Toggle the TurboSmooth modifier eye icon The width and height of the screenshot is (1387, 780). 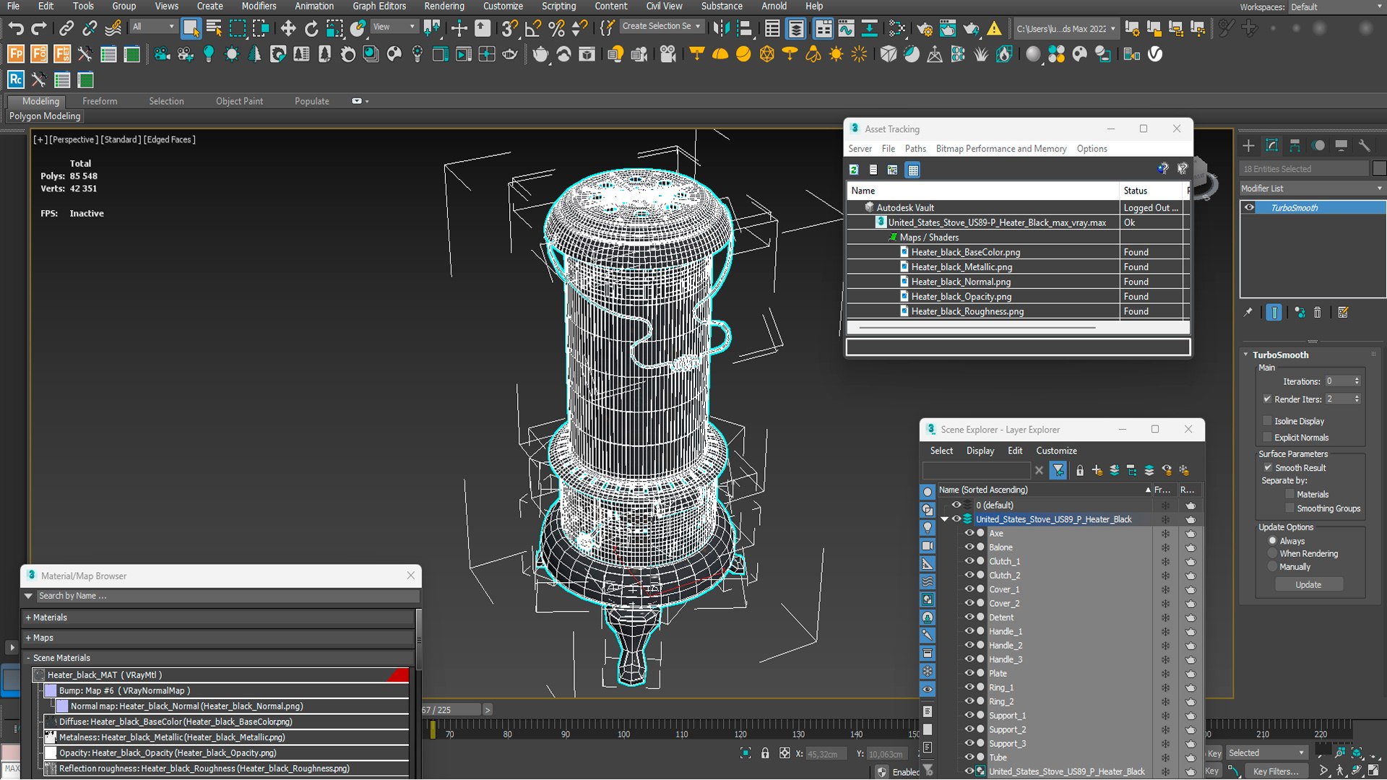tap(1249, 207)
